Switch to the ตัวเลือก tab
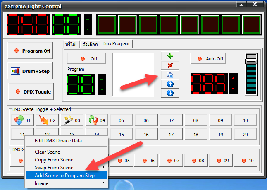267x190 pixels. click(90, 44)
